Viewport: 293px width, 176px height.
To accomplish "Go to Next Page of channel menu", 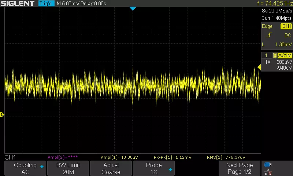I will (239, 168).
